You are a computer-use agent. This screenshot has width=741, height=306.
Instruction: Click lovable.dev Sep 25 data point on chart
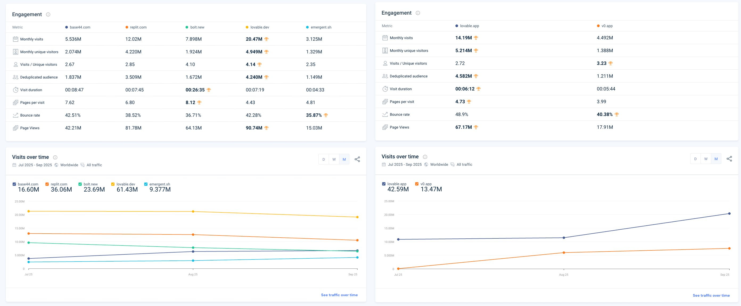click(357, 217)
